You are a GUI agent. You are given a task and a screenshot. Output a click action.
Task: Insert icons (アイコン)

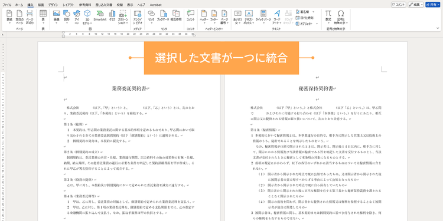77,17
